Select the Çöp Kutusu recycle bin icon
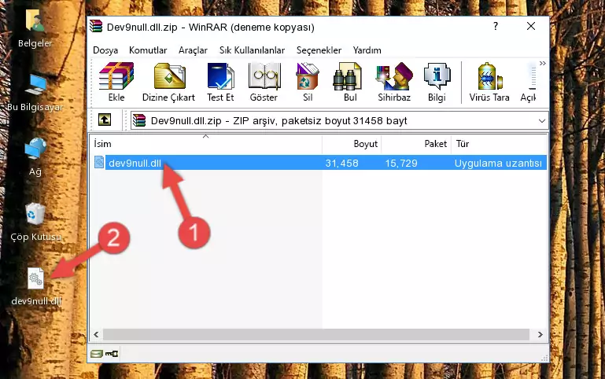 coord(35,222)
